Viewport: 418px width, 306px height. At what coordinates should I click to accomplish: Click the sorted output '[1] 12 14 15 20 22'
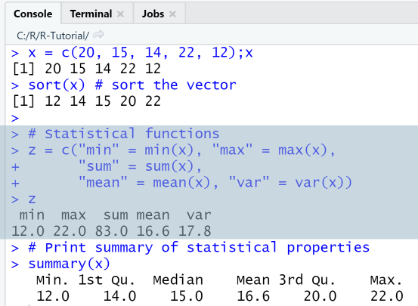87,101
